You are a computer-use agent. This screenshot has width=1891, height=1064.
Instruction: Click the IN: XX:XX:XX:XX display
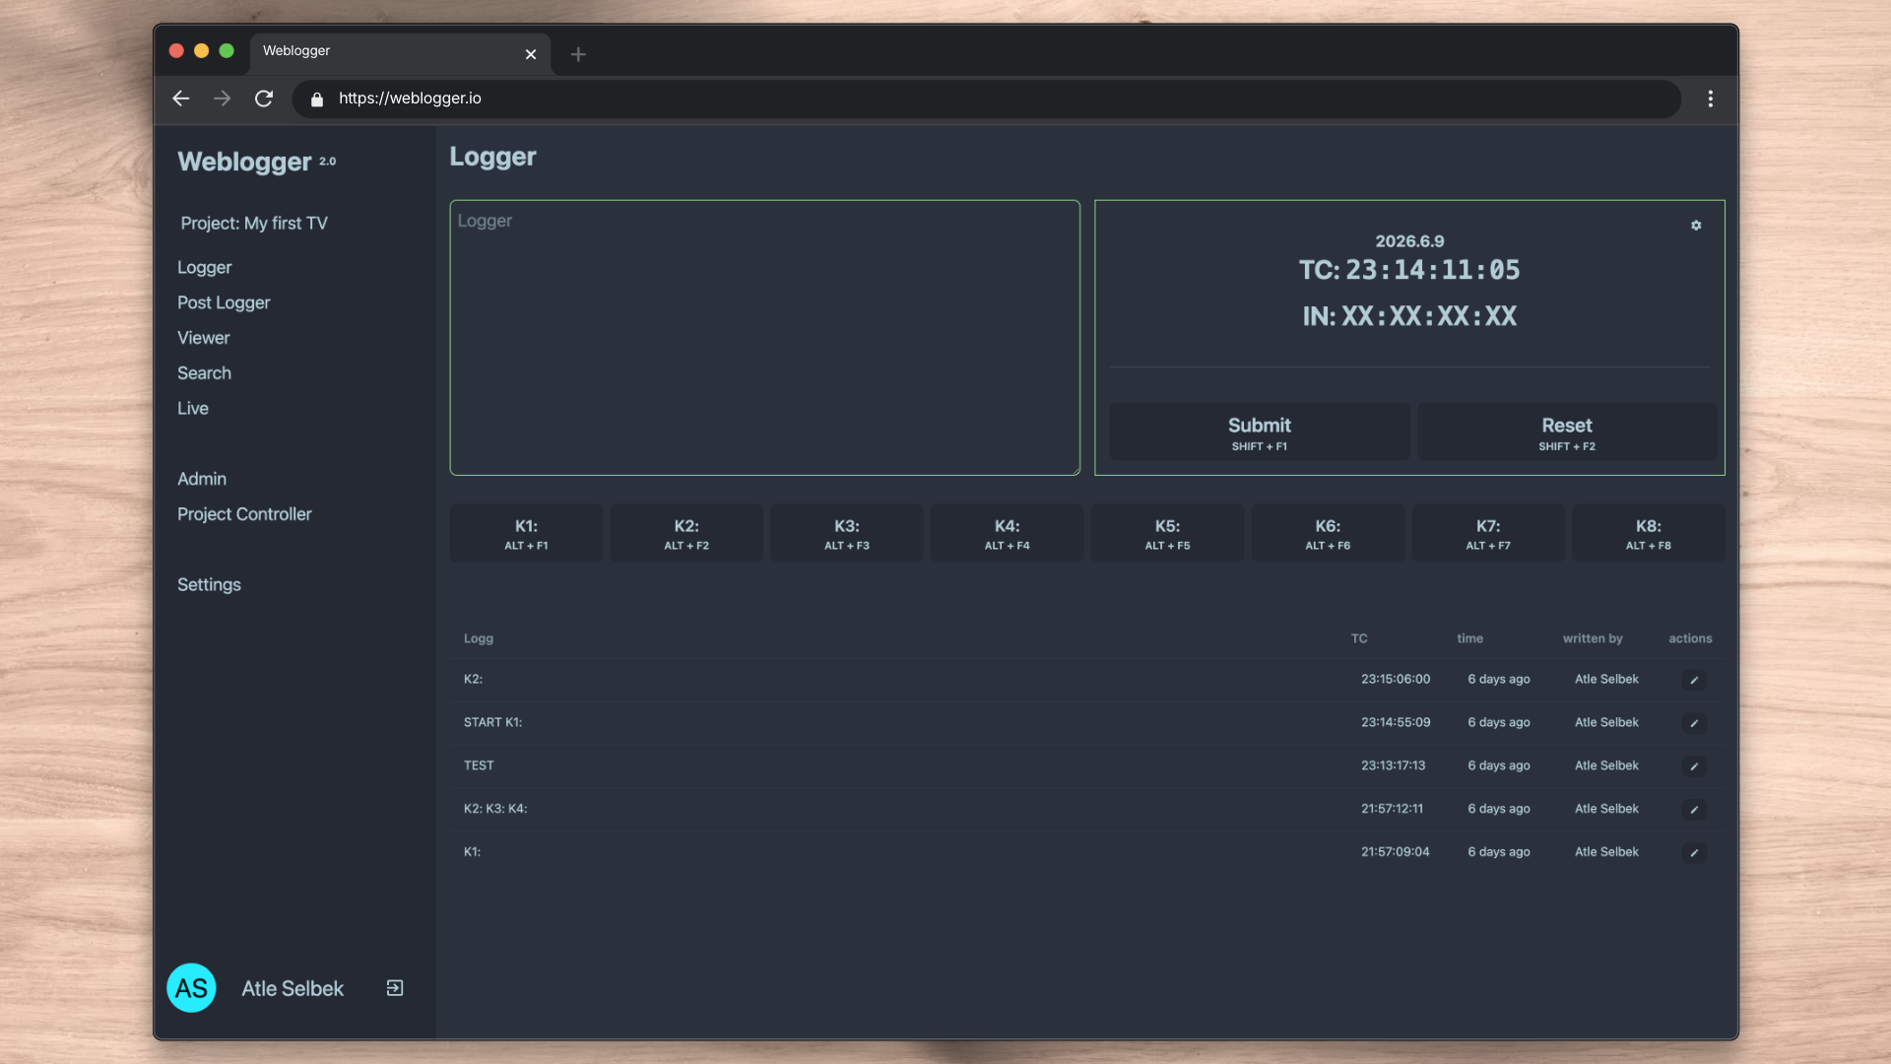coord(1409,316)
